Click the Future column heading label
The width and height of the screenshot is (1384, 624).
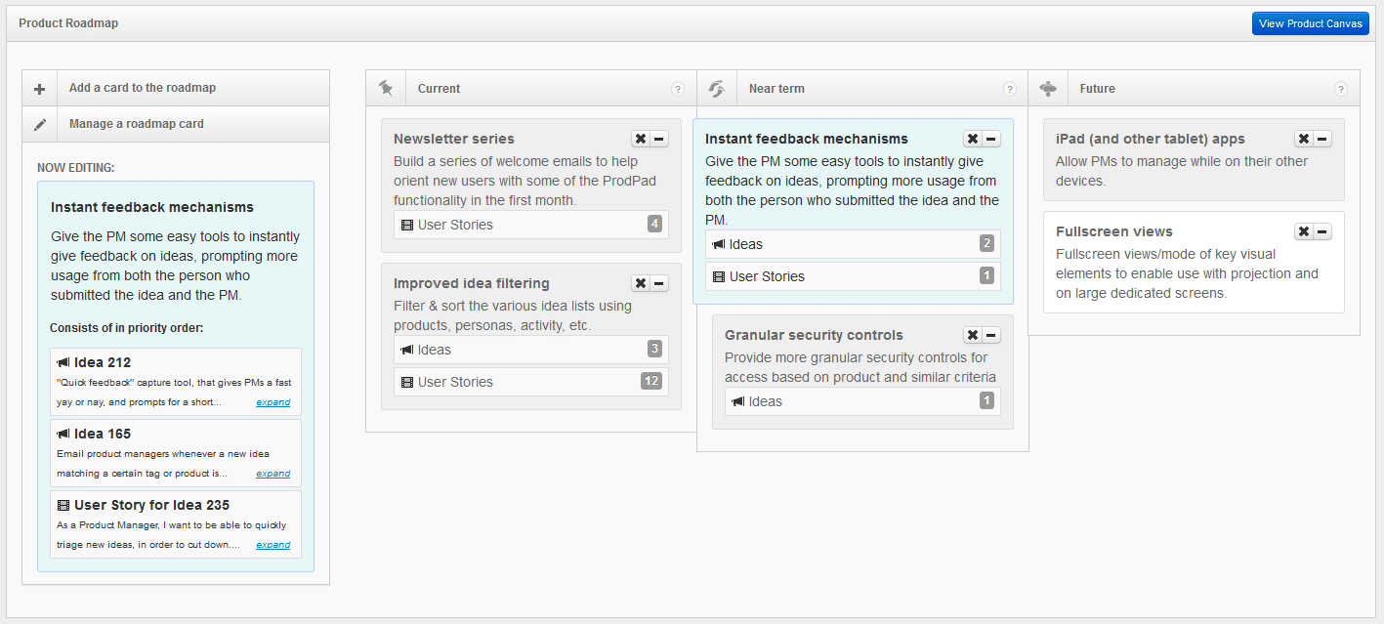point(1097,89)
